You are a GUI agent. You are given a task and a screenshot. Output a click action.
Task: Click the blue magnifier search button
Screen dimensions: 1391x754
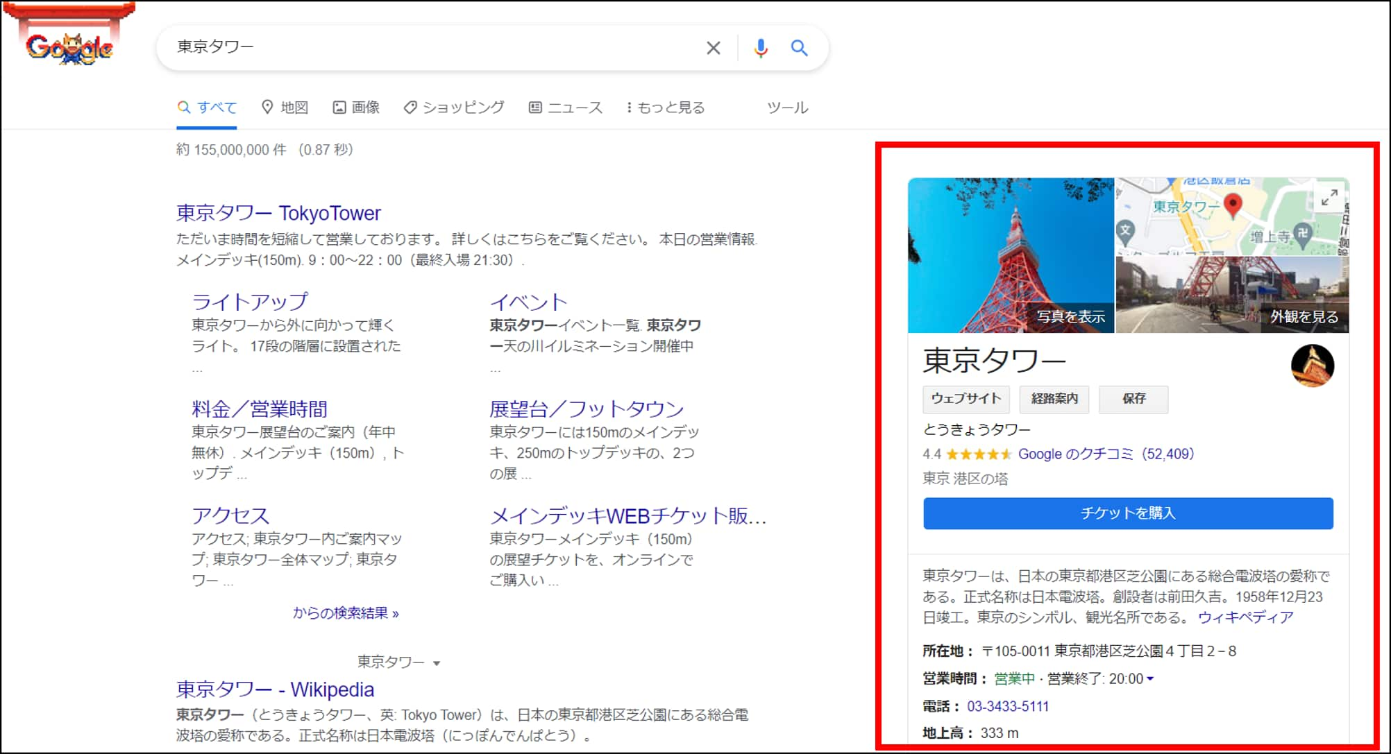pos(799,48)
